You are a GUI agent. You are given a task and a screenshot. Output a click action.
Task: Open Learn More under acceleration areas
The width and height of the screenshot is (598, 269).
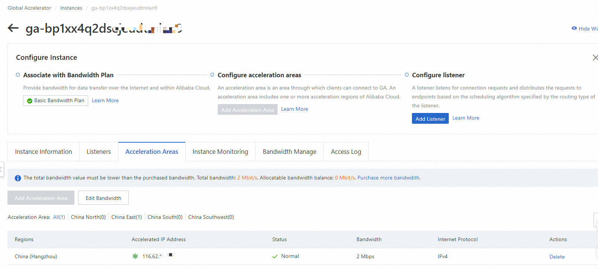pyautogui.click(x=294, y=109)
